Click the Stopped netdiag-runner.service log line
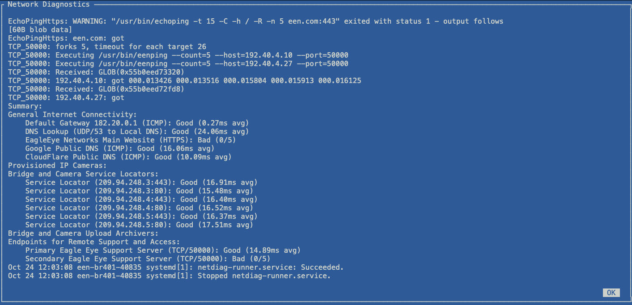The width and height of the screenshot is (632, 305). [170, 276]
